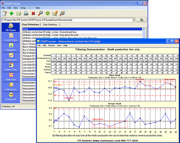Select the Line chart 02 list row
The width and height of the screenshot is (180, 143).
click(x=29, y=65)
